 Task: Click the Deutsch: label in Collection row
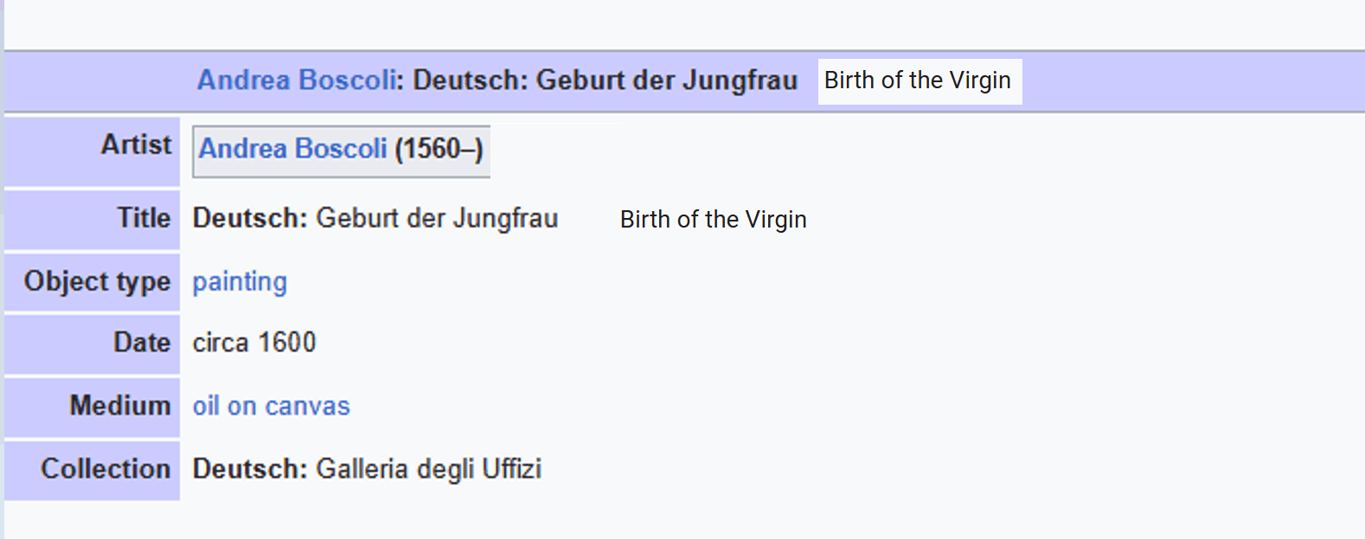[x=250, y=469]
